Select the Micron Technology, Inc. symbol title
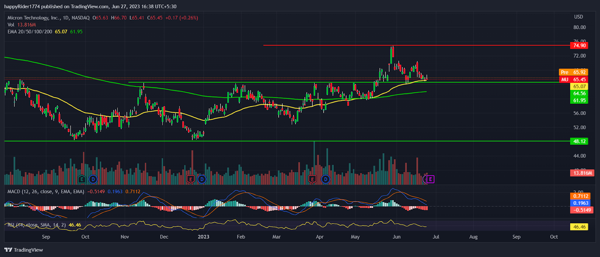600x257 pixels. click(x=33, y=18)
